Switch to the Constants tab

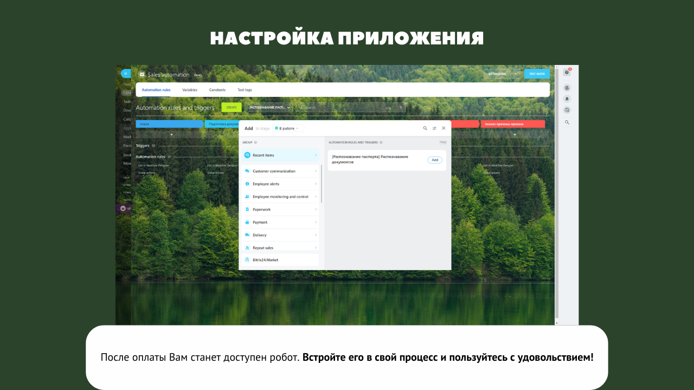(217, 90)
